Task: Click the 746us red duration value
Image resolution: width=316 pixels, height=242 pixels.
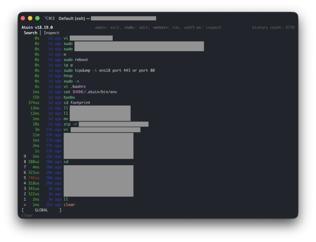Action: click(x=34, y=178)
